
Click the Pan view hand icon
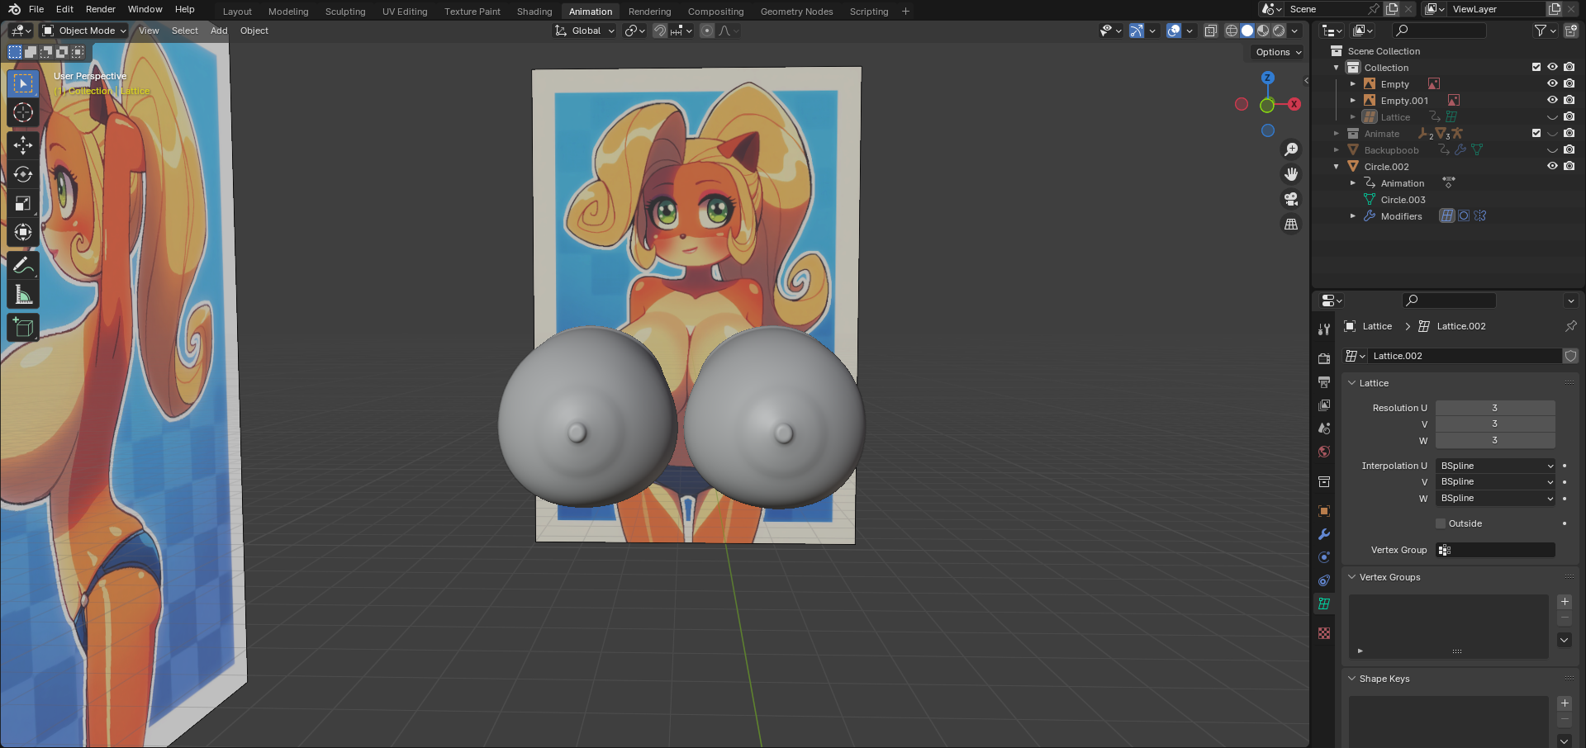coord(1290,174)
